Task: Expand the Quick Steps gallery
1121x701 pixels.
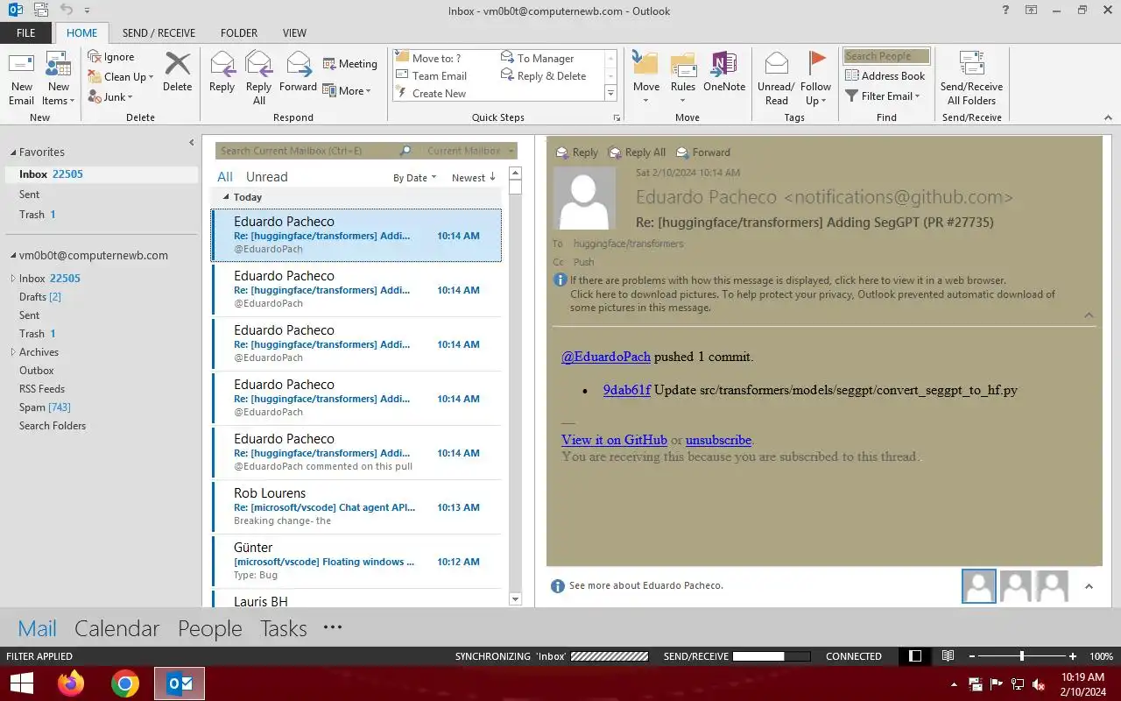Action: coord(610,93)
